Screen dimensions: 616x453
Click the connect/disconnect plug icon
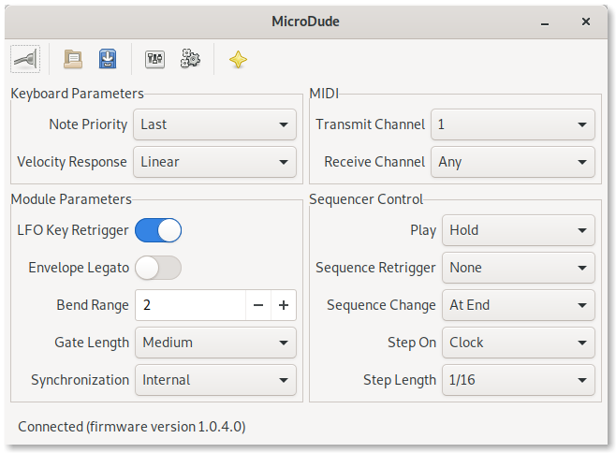[x=25, y=59]
